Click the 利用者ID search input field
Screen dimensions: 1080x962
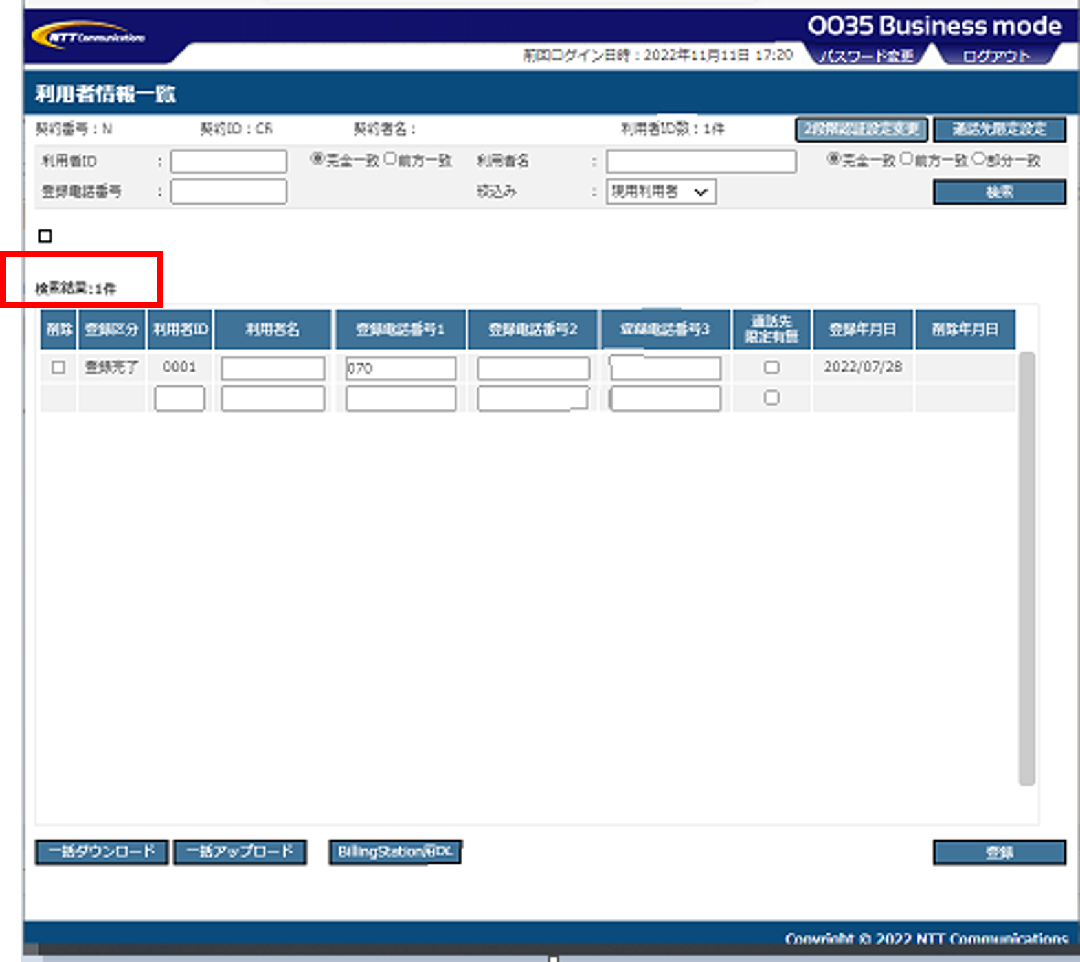tap(228, 161)
